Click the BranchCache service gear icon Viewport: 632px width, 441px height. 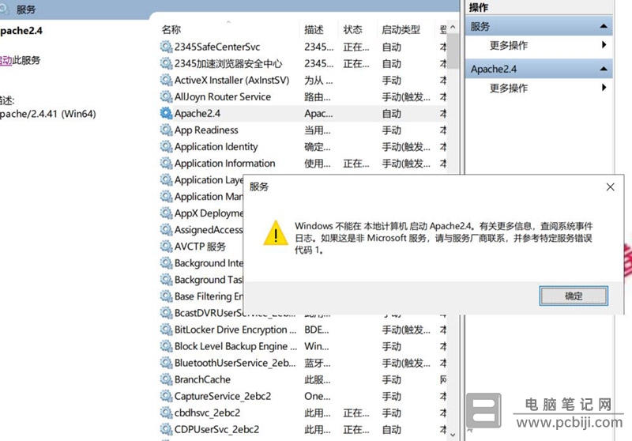point(166,379)
